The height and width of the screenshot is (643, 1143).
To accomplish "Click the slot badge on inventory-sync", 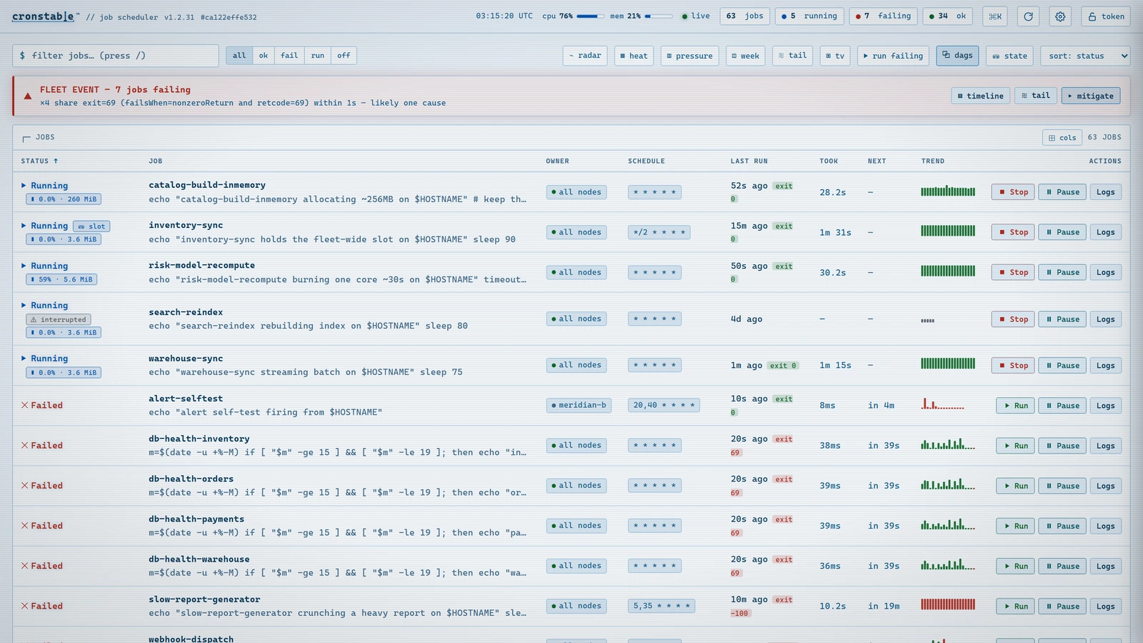I will (x=91, y=226).
